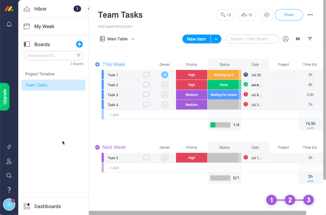Expand the Main Table view dropdown

(133, 39)
